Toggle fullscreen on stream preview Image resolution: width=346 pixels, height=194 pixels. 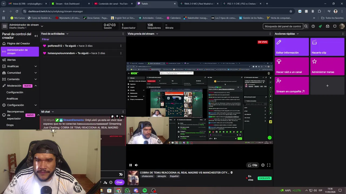[x=269, y=165]
